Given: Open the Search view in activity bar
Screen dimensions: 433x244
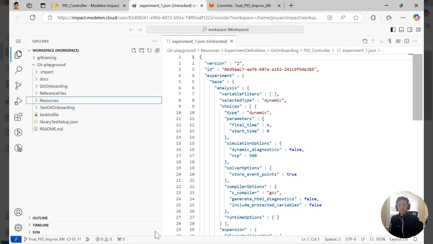Looking at the screenshot, I should tap(18, 70).
